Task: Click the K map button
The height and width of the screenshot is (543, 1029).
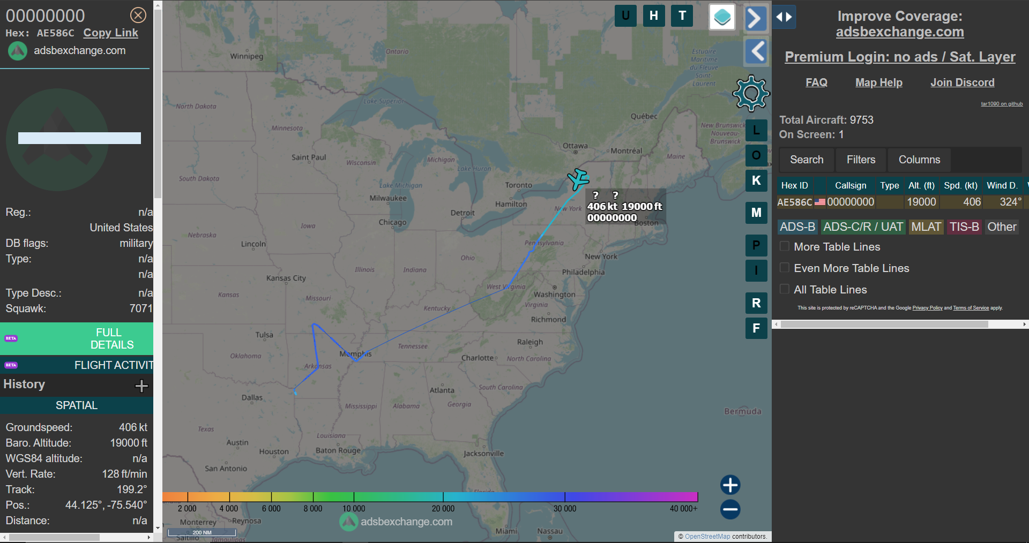Action: pyautogui.click(x=756, y=180)
